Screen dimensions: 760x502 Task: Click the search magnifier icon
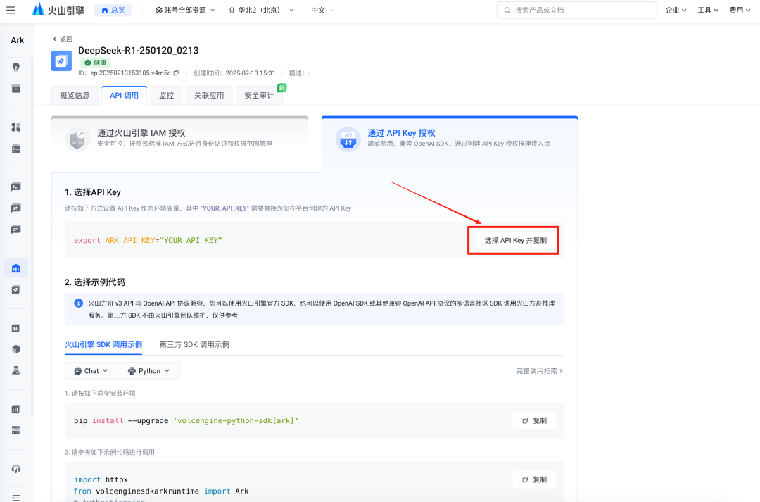(507, 10)
